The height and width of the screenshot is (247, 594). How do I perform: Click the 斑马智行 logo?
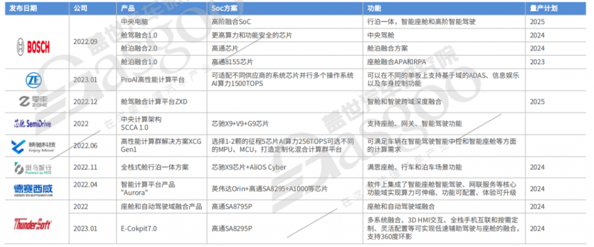(33, 167)
